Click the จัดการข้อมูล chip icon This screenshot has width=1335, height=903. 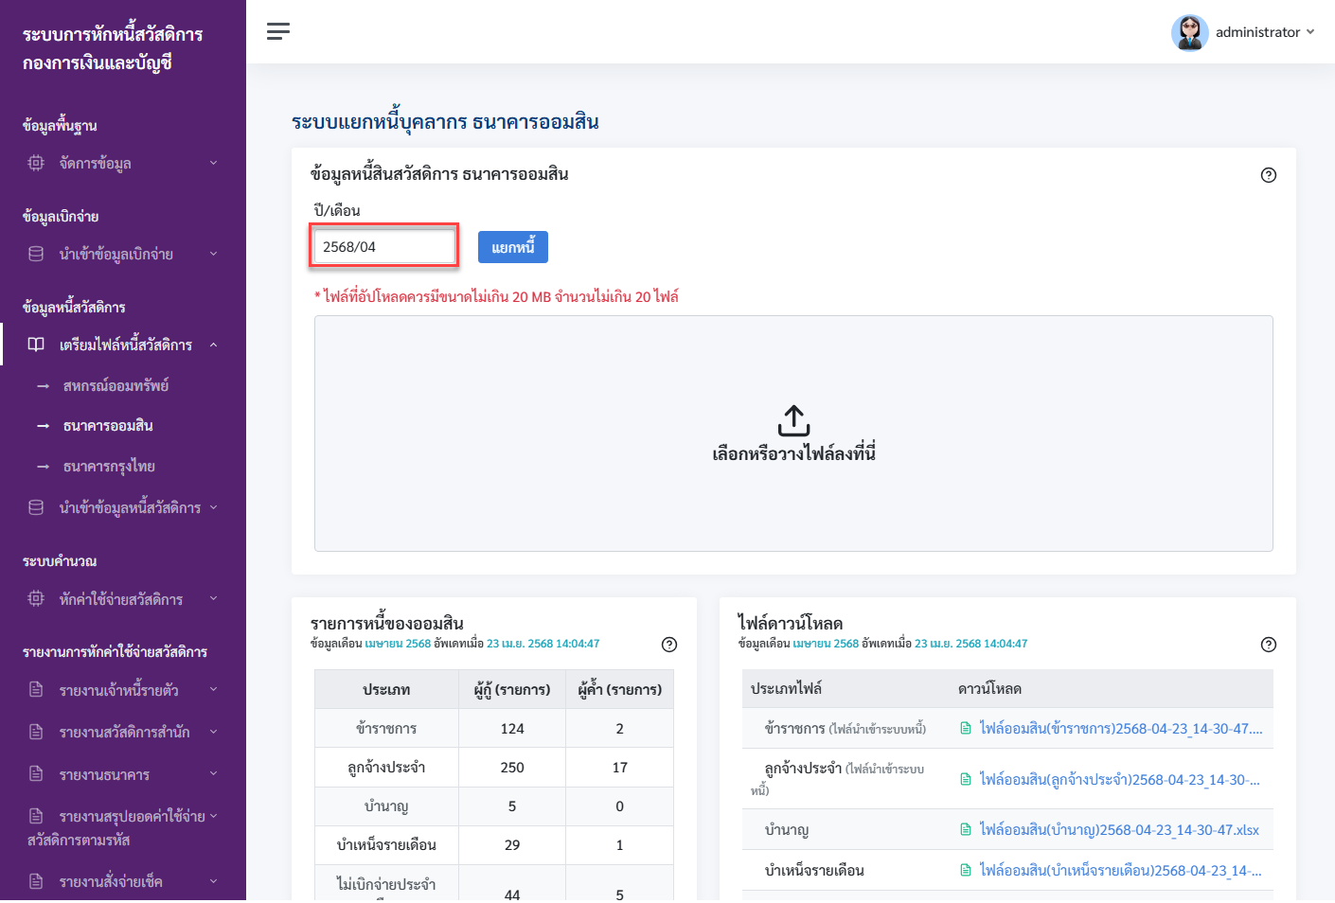(36, 163)
